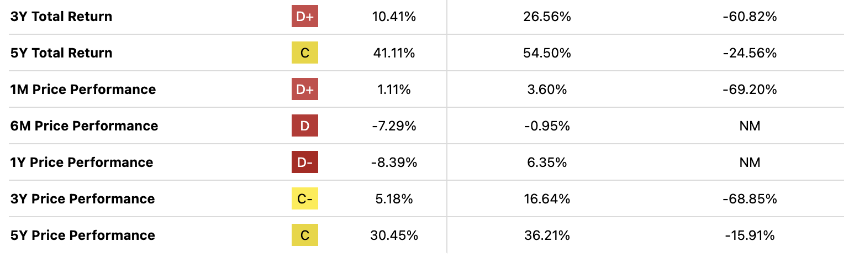Click the D grade badge for 6M Price Performance

[305, 126]
